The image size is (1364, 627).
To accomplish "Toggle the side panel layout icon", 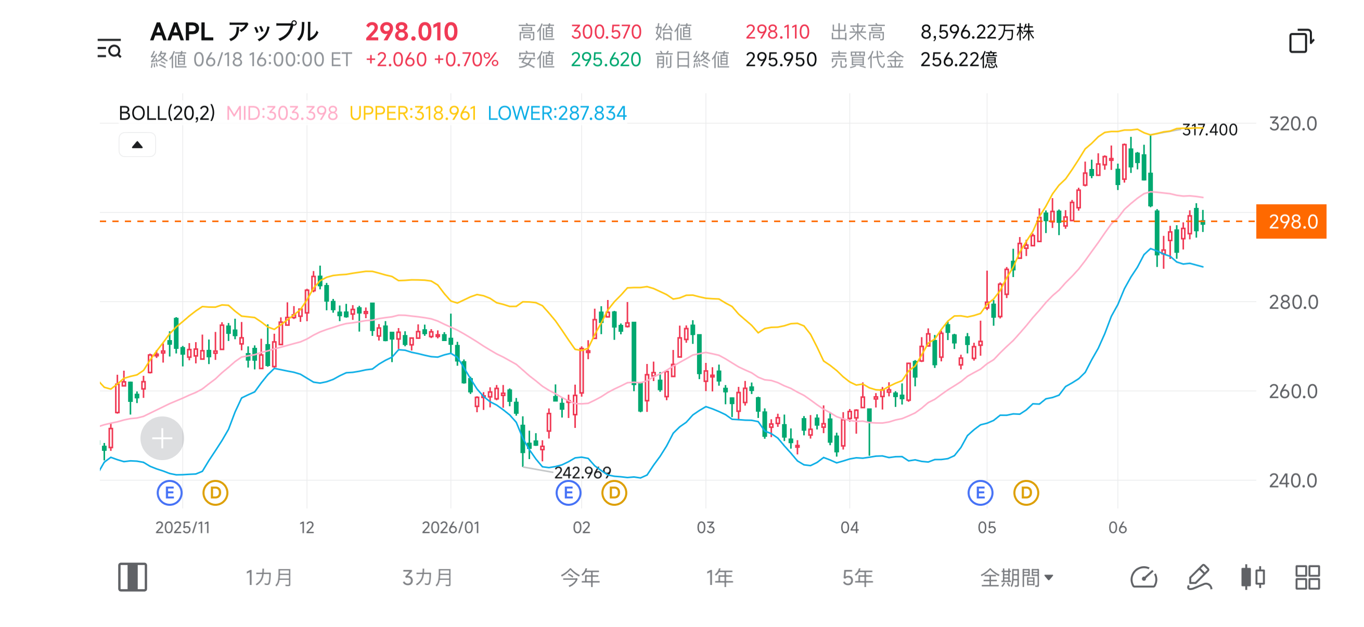I will coord(132,577).
